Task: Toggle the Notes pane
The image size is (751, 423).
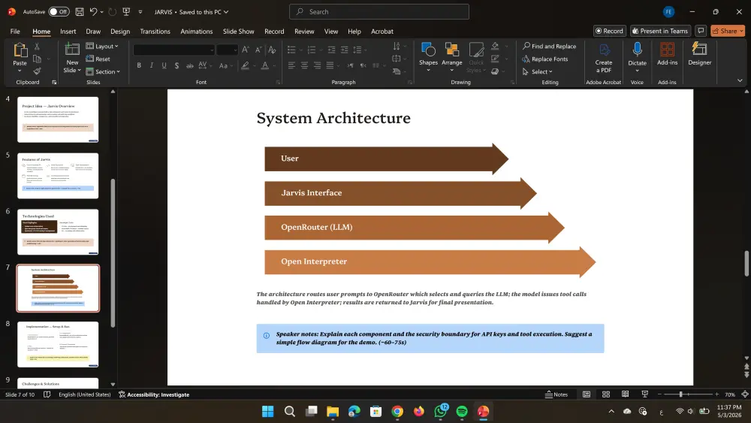Action: tap(556, 394)
